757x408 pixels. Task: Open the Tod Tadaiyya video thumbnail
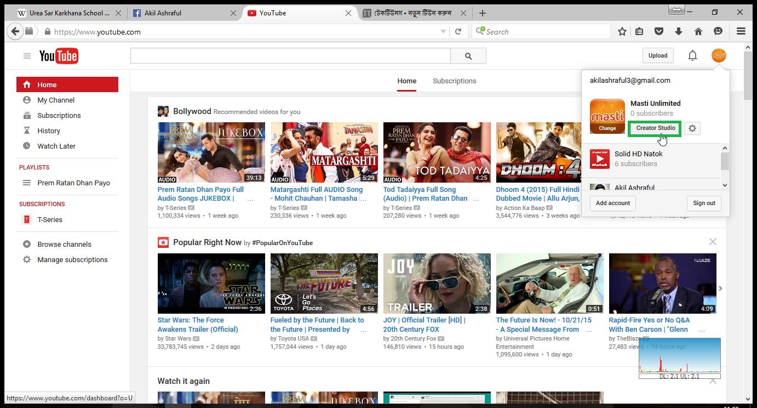(437, 152)
